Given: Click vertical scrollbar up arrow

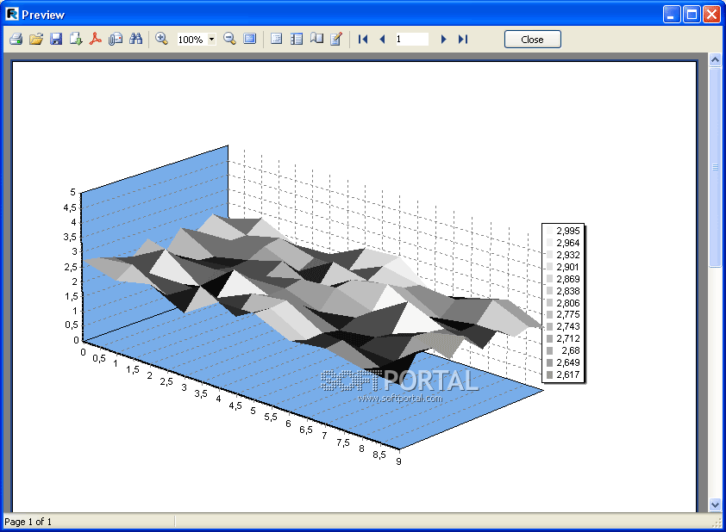Looking at the screenshot, I should pyautogui.click(x=715, y=60).
